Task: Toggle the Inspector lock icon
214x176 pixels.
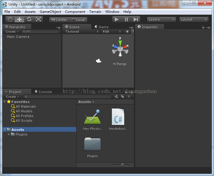Action: [x=203, y=27]
